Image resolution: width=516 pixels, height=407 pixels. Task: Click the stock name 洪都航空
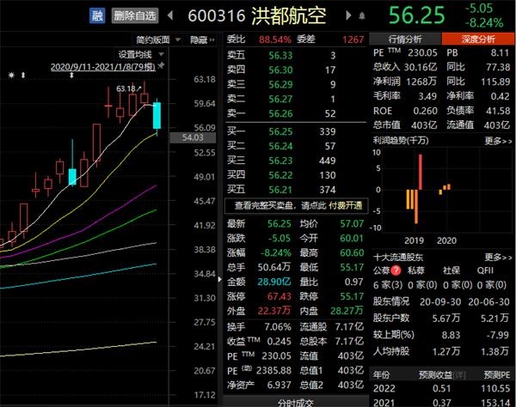click(x=289, y=15)
